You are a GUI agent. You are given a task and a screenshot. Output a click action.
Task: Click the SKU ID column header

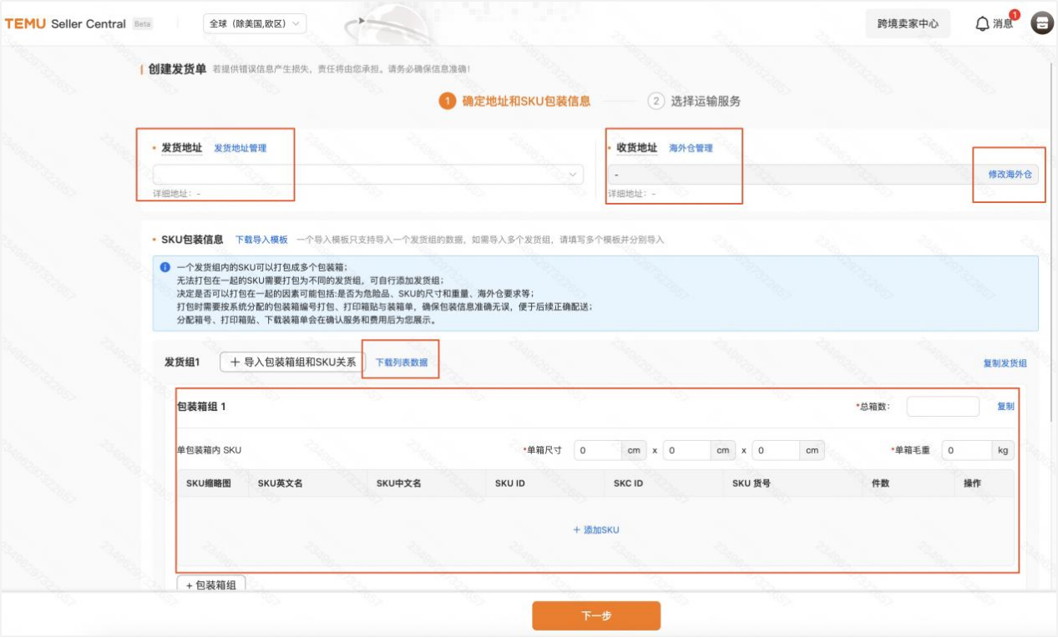[509, 484]
